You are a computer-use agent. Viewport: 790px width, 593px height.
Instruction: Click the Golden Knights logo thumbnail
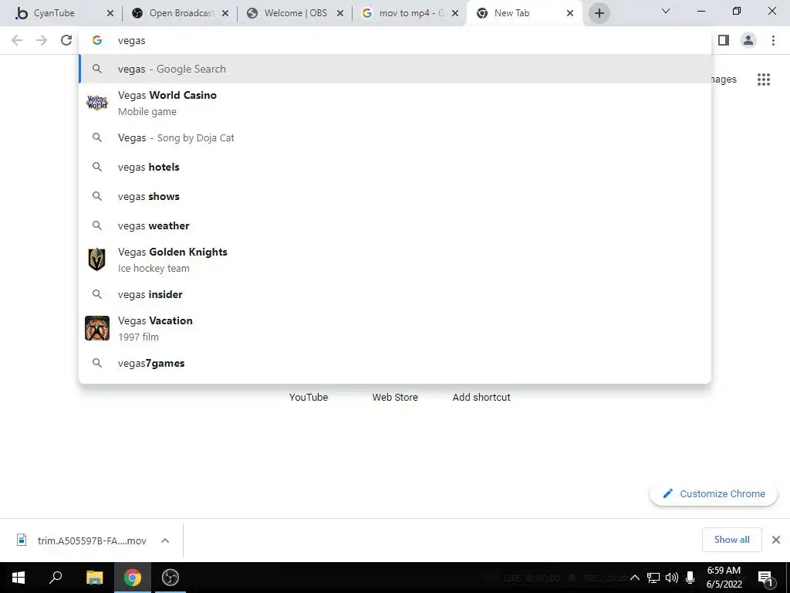96,259
